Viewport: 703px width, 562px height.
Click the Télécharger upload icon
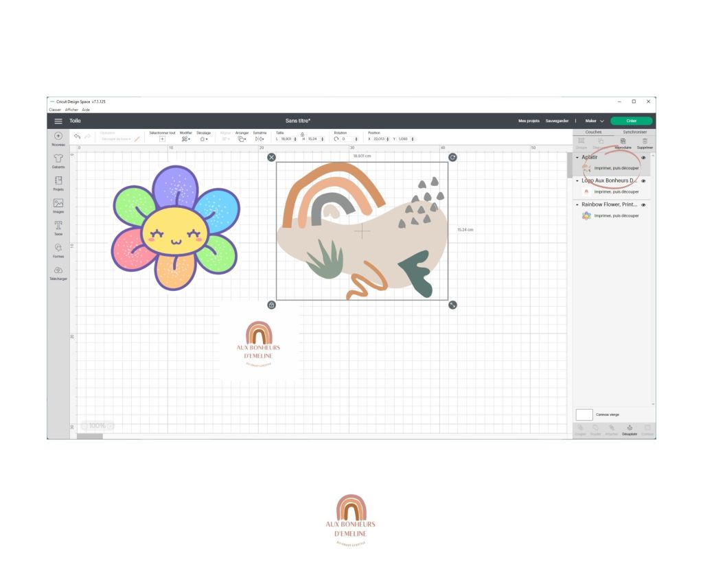point(58,271)
